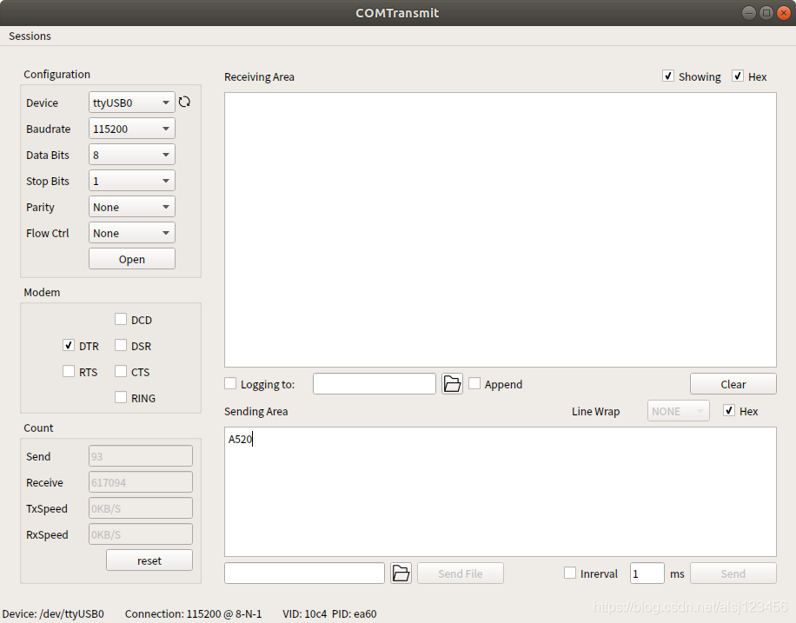Click the Logging to path field
Viewport: 796px width, 623px height.
click(375, 384)
